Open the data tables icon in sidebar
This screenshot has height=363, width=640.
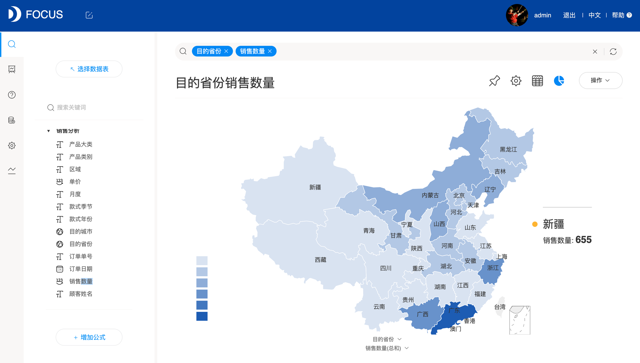click(x=12, y=120)
